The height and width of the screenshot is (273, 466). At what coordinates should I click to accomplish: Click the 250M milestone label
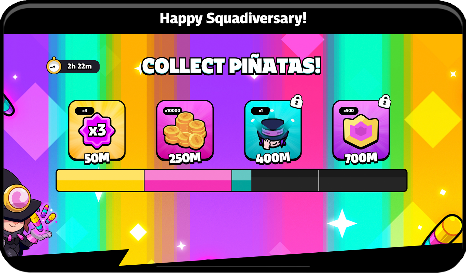pyautogui.click(x=185, y=158)
